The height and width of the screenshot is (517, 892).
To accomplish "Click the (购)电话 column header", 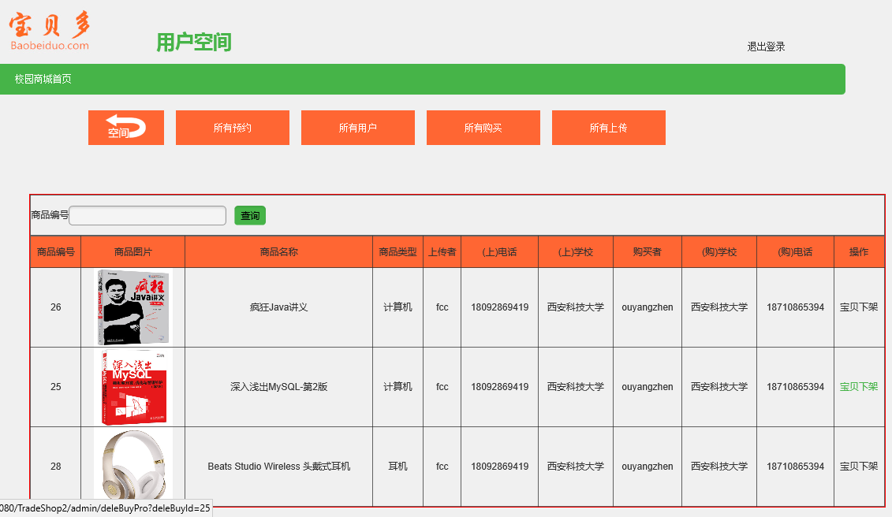I will (795, 252).
